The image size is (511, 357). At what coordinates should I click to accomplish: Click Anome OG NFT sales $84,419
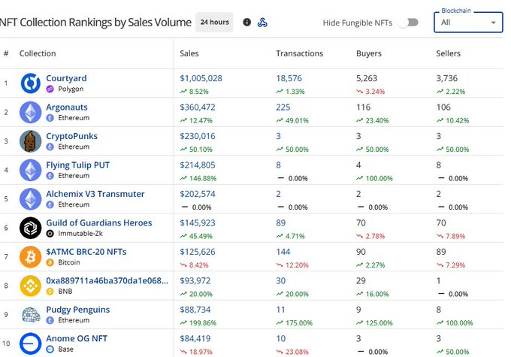click(195, 338)
